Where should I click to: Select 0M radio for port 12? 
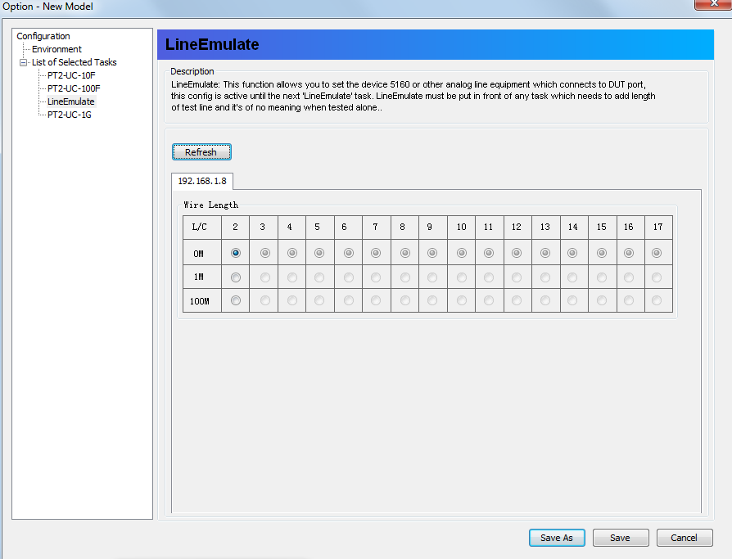(517, 253)
